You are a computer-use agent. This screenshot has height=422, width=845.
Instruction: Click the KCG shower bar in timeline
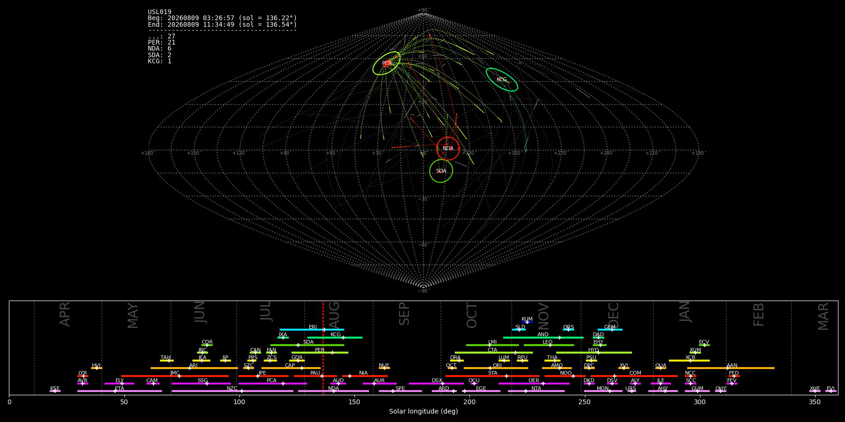pyautogui.click(x=335, y=338)
